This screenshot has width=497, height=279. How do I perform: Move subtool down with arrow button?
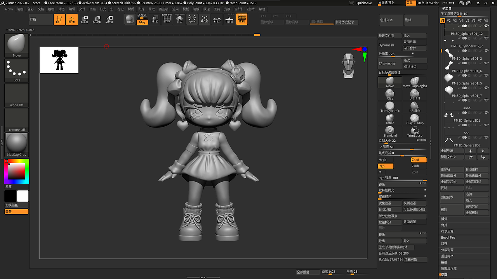click(483, 151)
